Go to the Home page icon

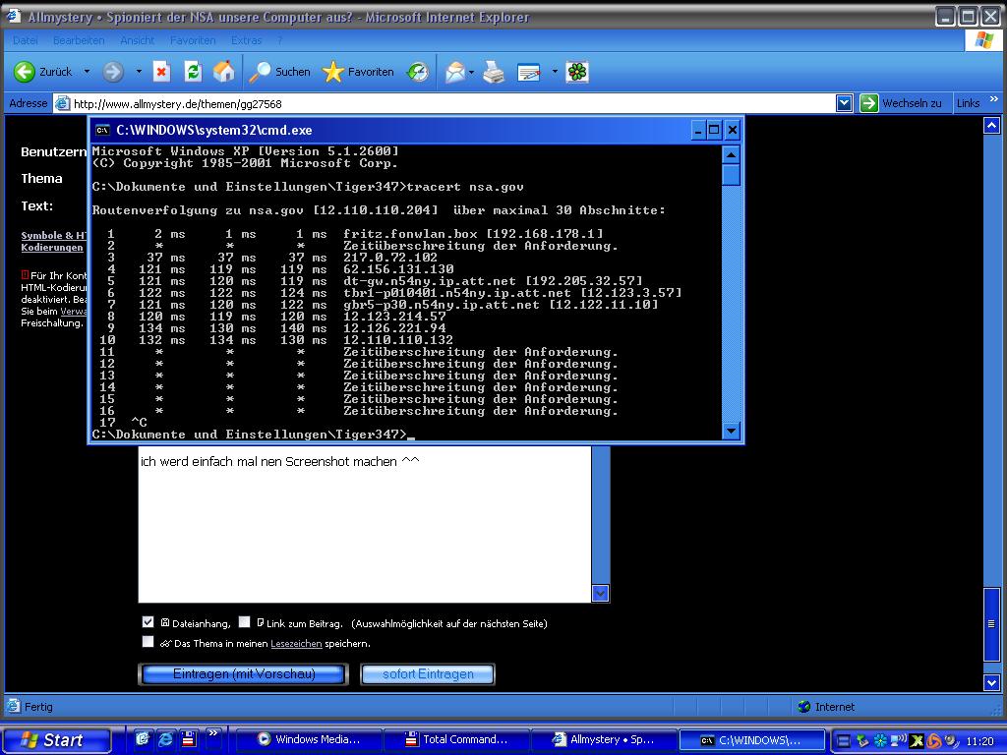223,72
